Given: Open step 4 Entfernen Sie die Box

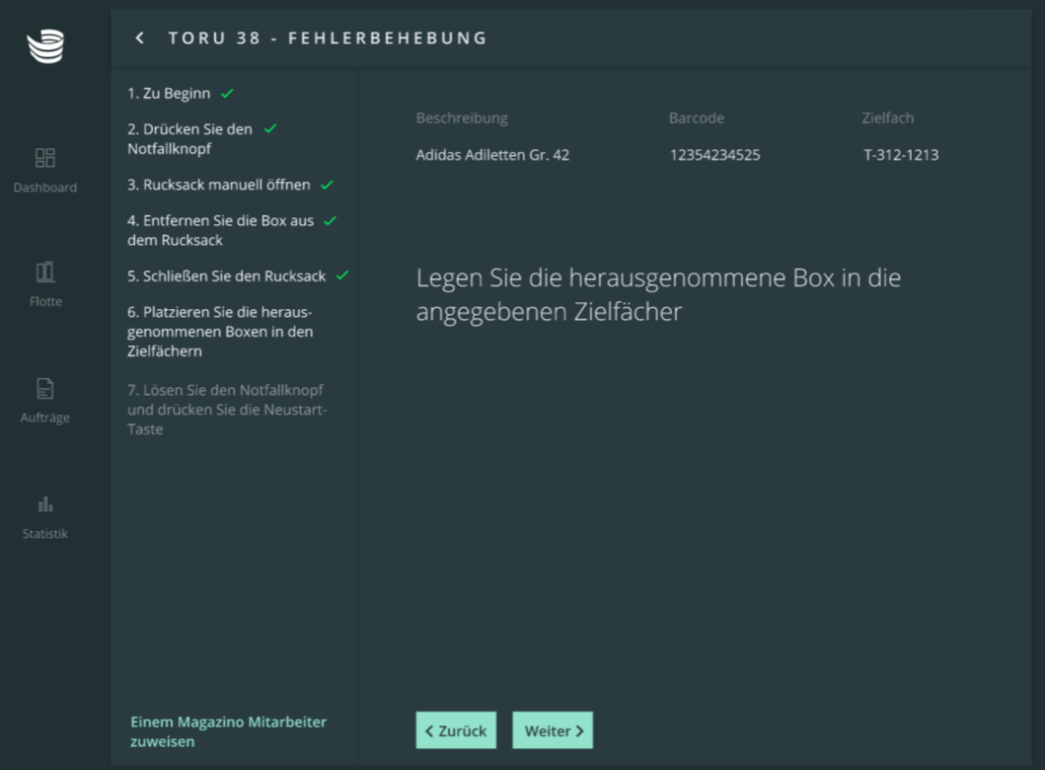Looking at the screenshot, I should click(x=220, y=230).
